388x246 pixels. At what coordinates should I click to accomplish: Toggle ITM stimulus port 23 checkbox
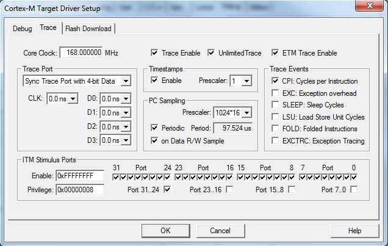coord(178,177)
